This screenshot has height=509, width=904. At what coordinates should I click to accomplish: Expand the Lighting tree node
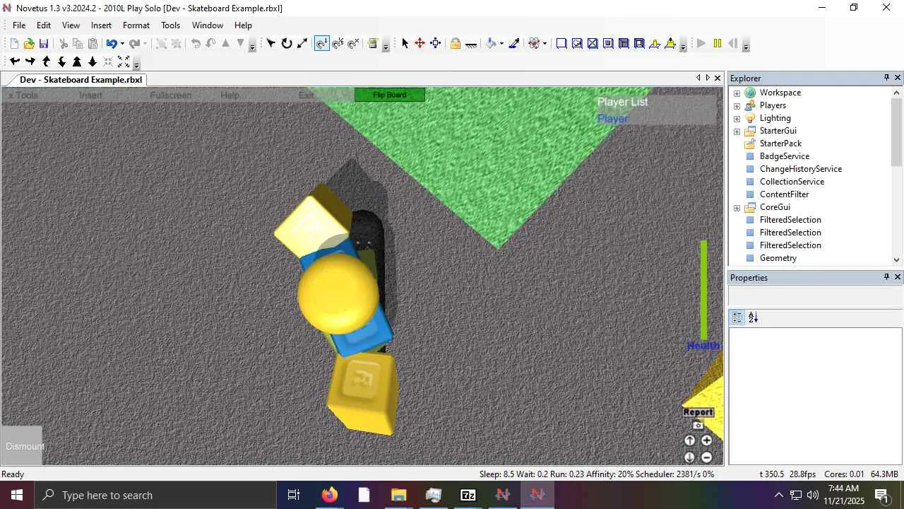[x=737, y=118]
